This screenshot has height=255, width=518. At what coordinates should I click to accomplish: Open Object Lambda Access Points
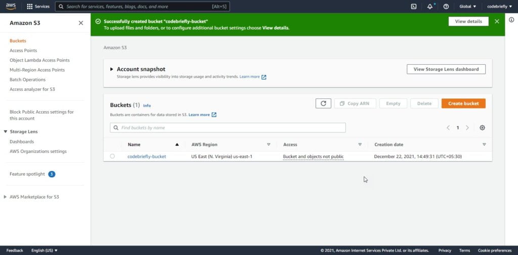point(39,61)
